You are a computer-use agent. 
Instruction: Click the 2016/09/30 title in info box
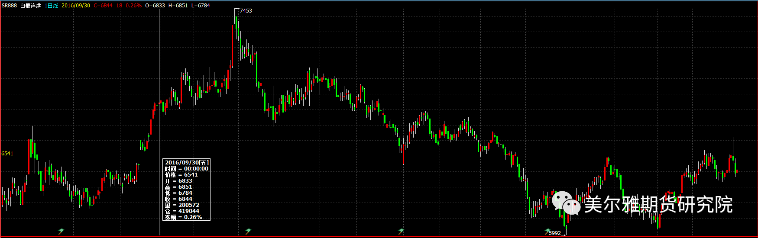pyautogui.click(x=187, y=163)
